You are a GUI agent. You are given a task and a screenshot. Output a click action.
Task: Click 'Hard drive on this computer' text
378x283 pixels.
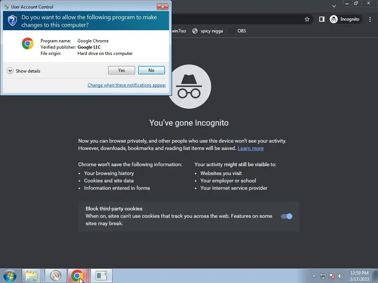tap(105, 53)
